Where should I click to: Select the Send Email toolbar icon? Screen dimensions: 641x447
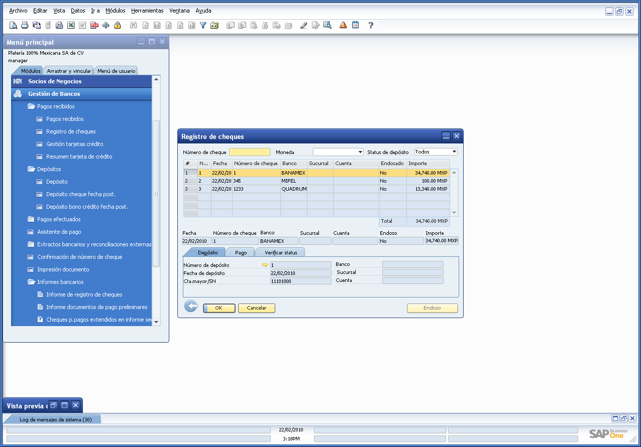click(35, 25)
